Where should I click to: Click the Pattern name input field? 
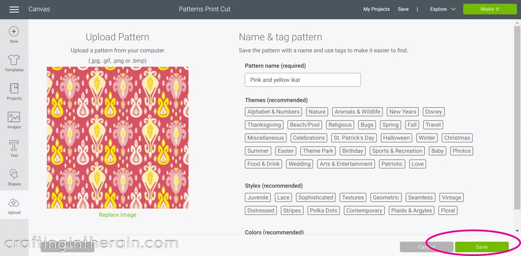303,80
